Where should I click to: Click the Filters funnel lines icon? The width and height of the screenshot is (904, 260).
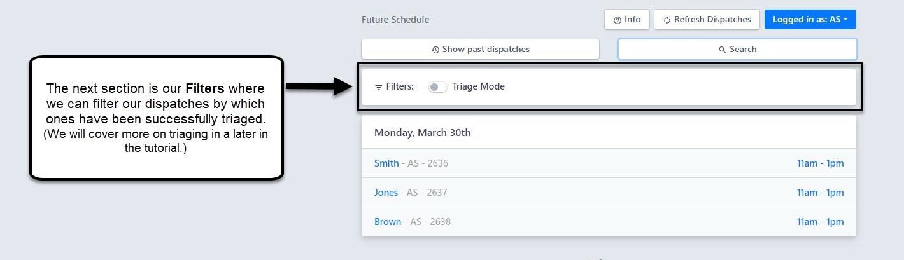379,87
